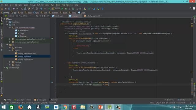Click the Cut scissors icon
Screen dimensions: 196x110
[x=22, y=9]
